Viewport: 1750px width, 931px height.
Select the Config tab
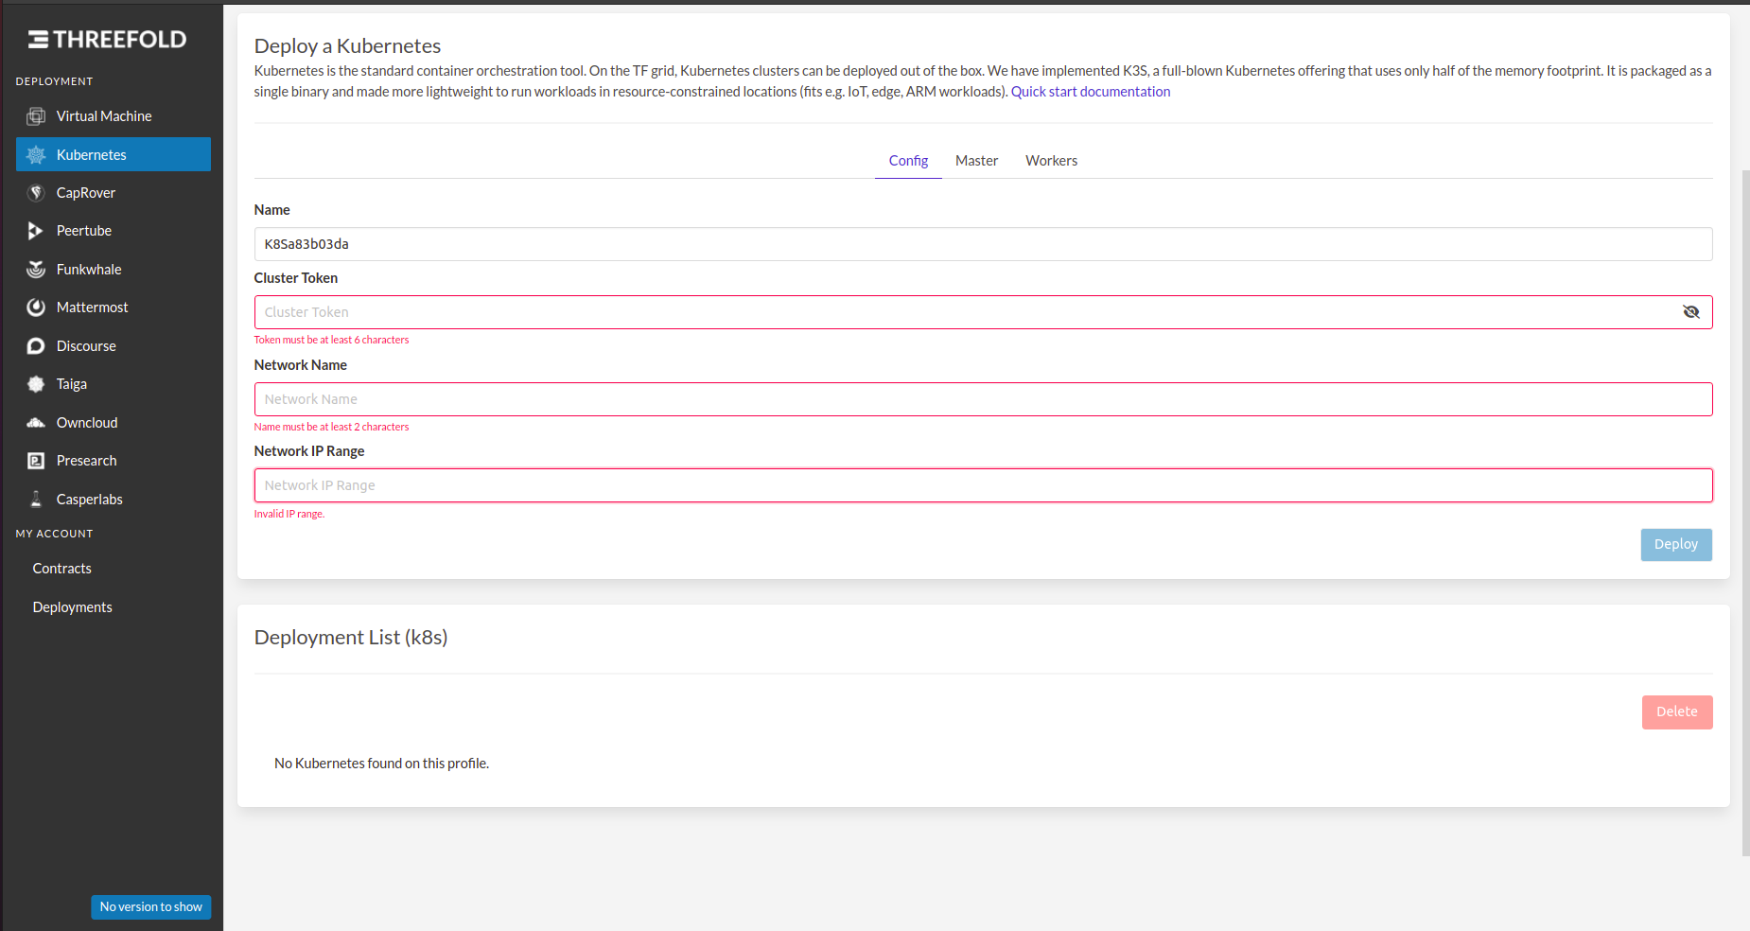click(907, 160)
